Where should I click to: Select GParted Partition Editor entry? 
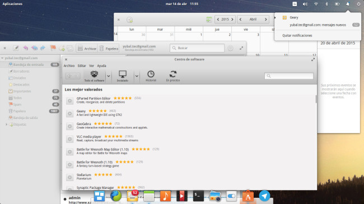[x=189, y=100]
